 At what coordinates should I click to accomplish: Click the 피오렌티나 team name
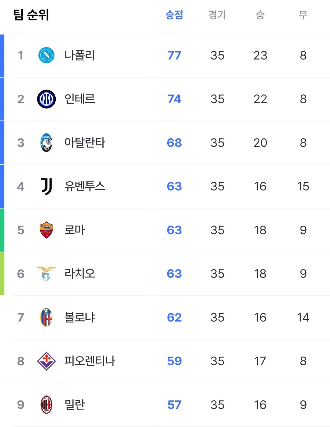click(90, 361)
